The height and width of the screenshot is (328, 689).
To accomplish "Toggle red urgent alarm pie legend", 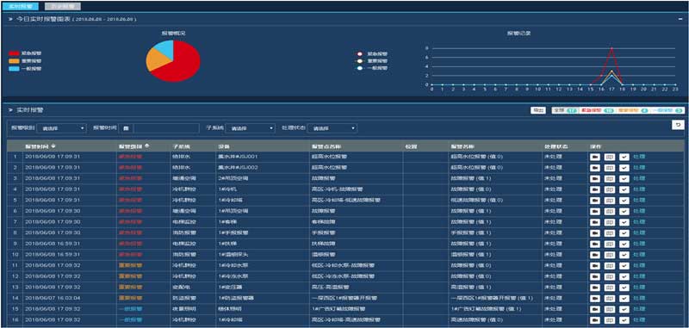I will pos(25,53).
